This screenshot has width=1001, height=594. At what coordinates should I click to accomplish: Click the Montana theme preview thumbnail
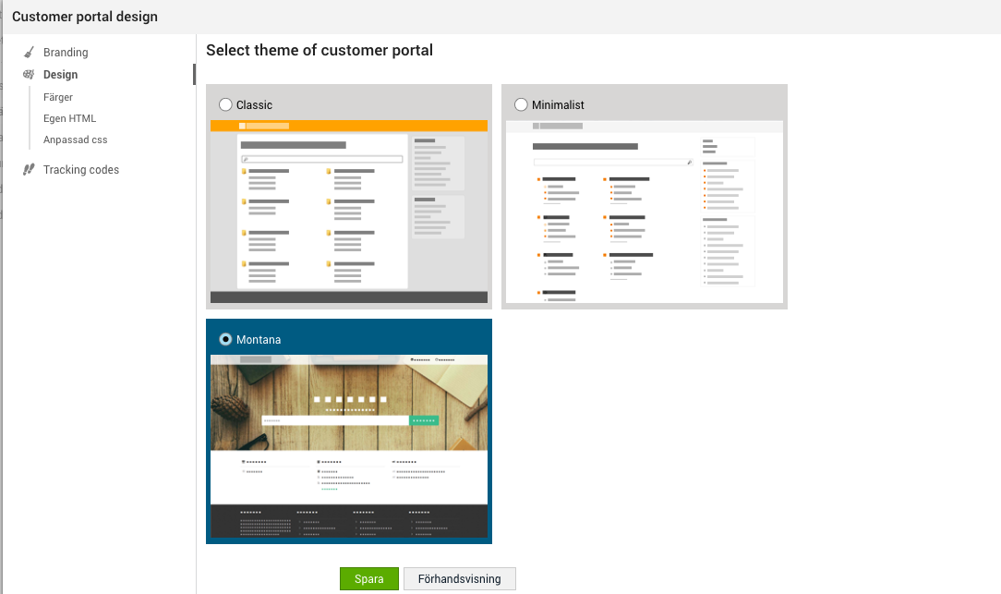click(349, 446)
